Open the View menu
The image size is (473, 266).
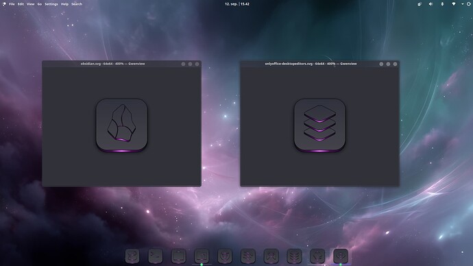(x=30, y=4)
